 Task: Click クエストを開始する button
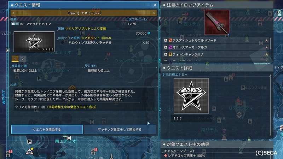point(47,129)
